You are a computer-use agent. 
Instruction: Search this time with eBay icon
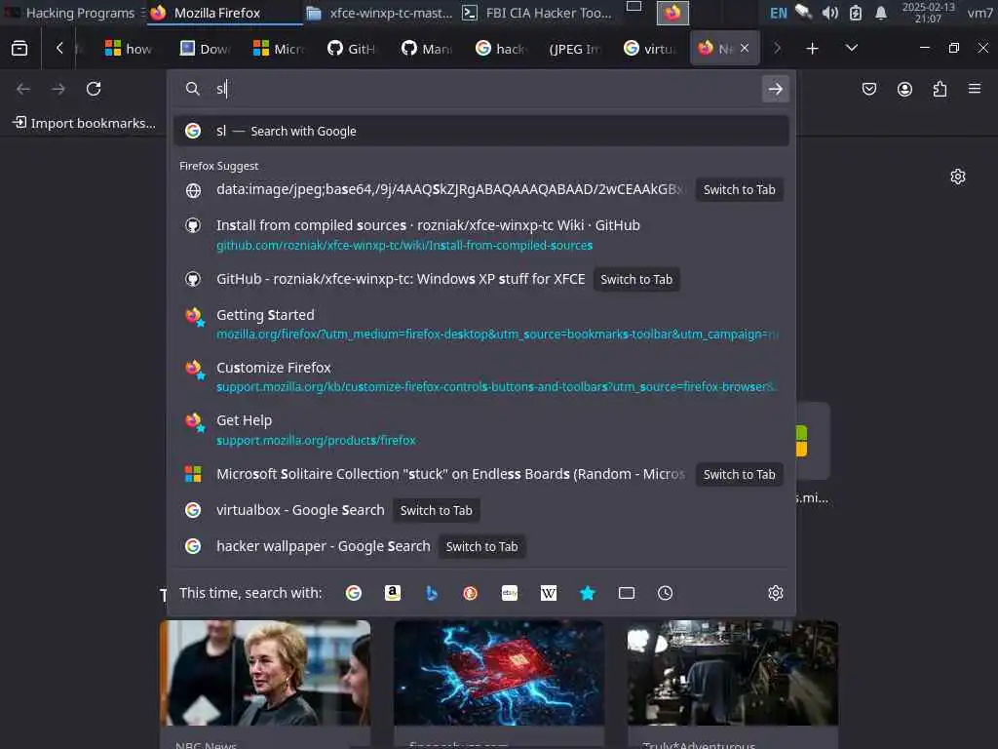(x=509, y=593)
